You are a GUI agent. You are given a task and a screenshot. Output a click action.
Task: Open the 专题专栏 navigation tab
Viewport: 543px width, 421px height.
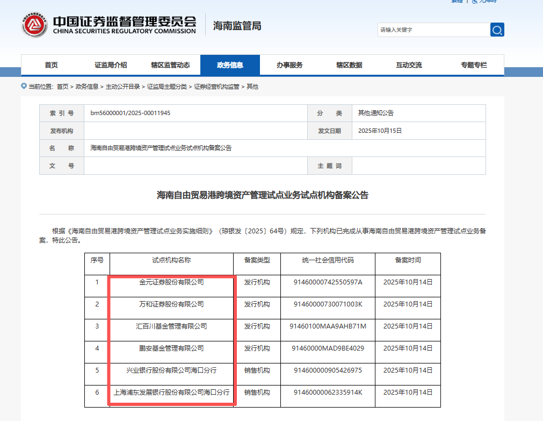click(474, 65)
